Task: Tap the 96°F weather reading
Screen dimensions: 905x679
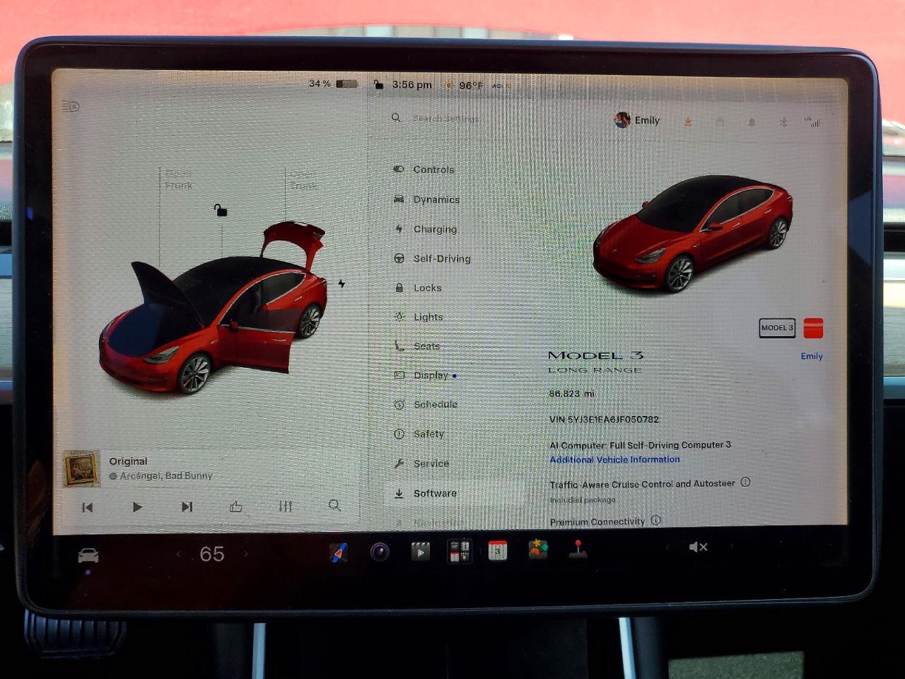Action: coord(471,86)
